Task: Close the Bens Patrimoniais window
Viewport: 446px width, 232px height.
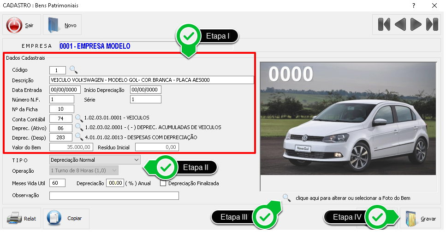Action: click(x=434, y=6)
